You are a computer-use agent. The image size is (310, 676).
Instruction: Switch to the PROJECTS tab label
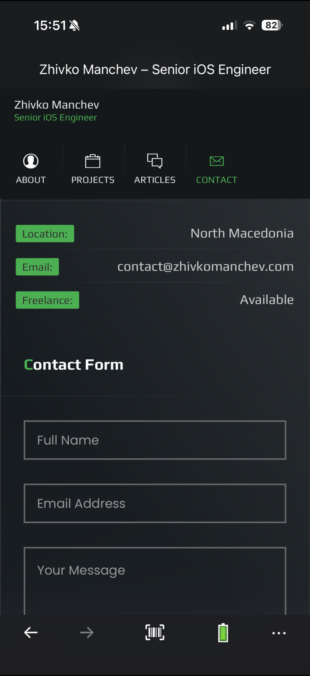coord(93,180)
